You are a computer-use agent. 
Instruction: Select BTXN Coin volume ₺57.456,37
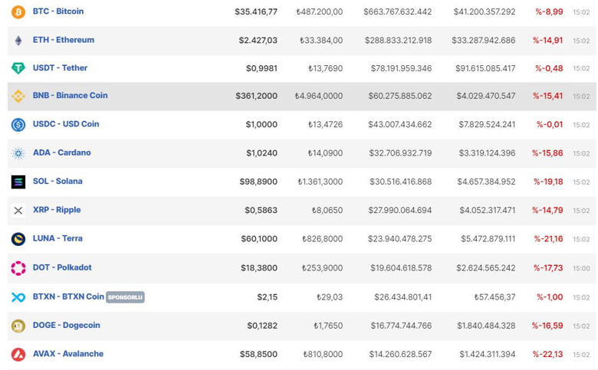point(495,297)
